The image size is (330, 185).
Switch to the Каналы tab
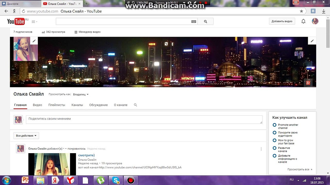coord(77,105)
